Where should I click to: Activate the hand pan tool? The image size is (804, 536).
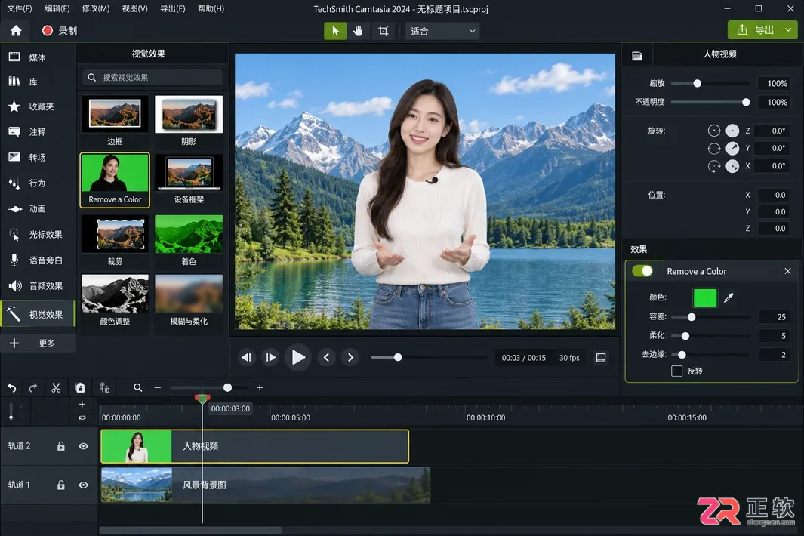[358, 31]
